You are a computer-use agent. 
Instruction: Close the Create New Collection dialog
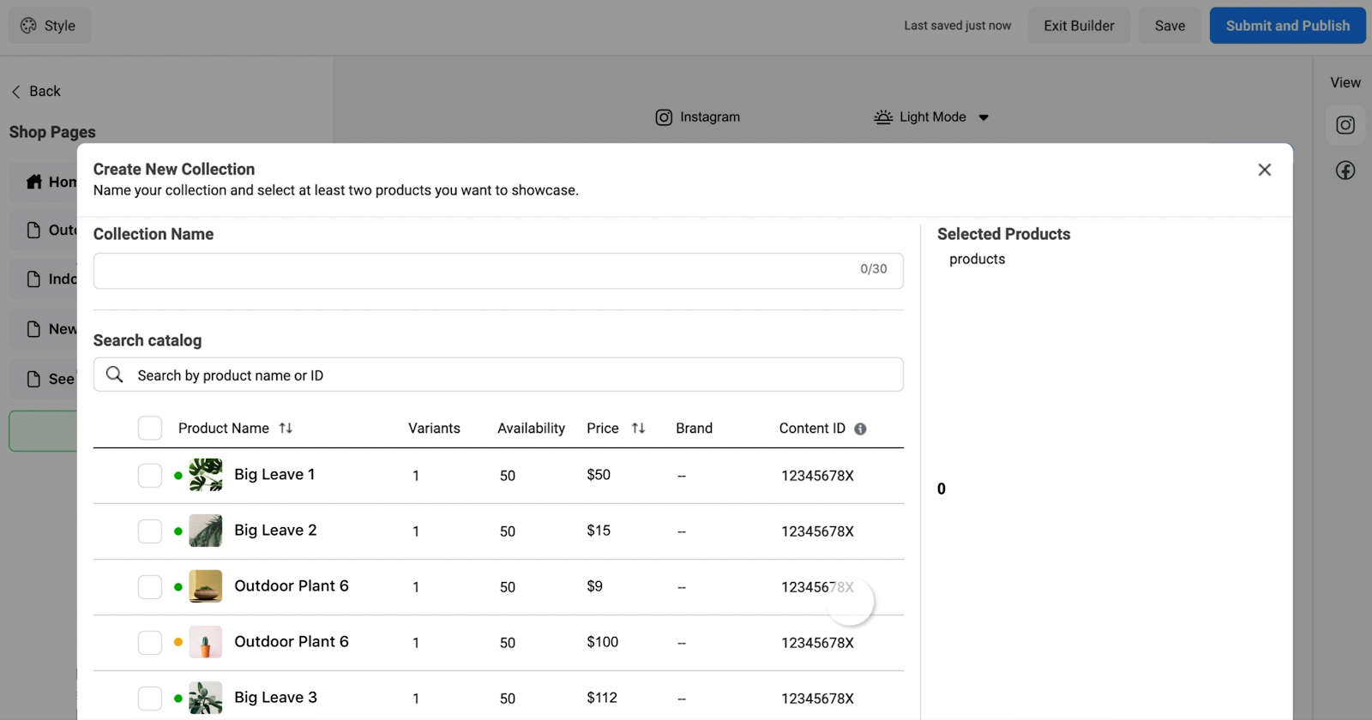tap(1264, 170)
